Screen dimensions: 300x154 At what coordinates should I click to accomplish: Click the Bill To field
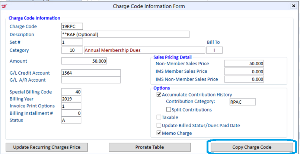click(x=214, y=50)
